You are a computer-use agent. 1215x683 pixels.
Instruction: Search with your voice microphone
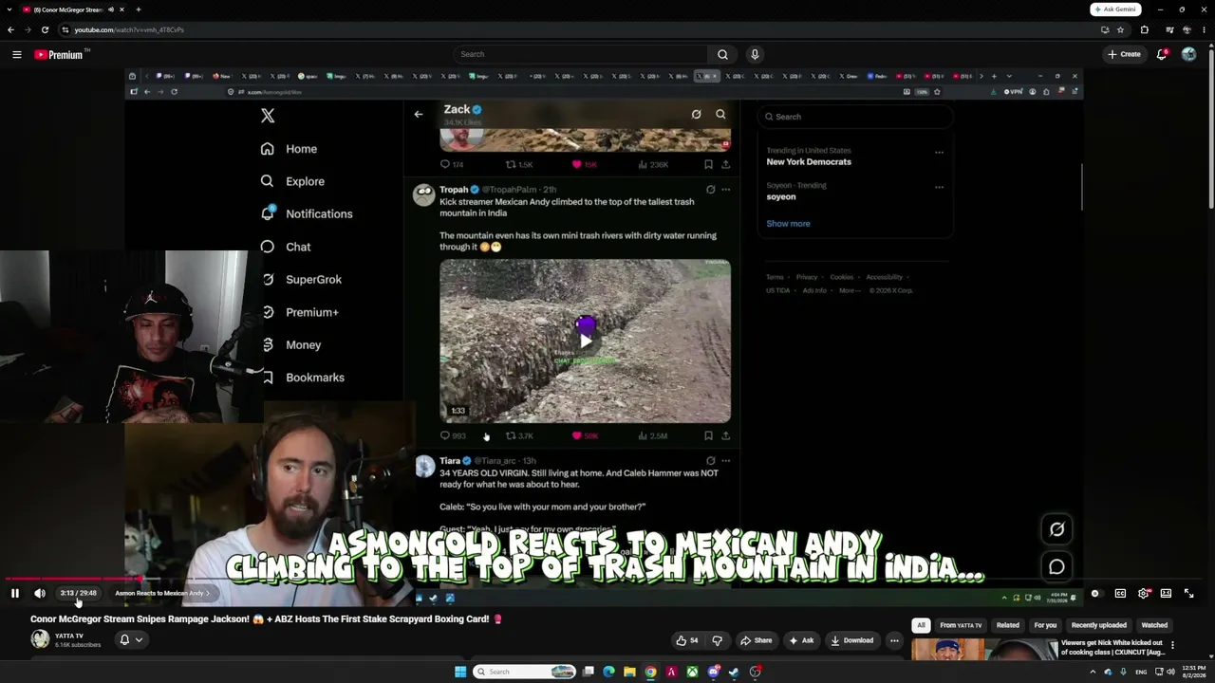pos(755,54)
